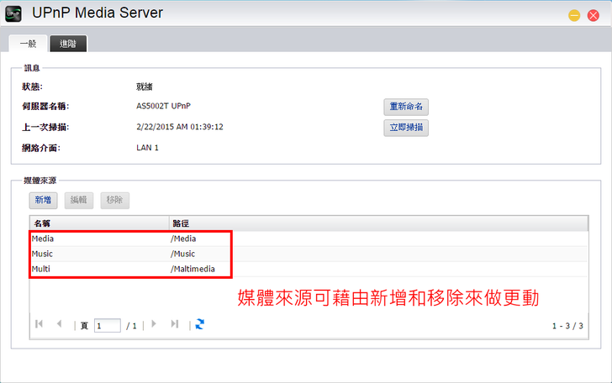Screen dimensions: 612x383
Task: Click the UPnP Media Server app icon
Action: tap(13, 13)
